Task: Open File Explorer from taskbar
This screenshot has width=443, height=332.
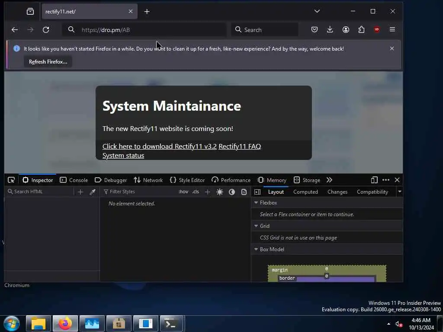Action: click(x=39, y=323)
